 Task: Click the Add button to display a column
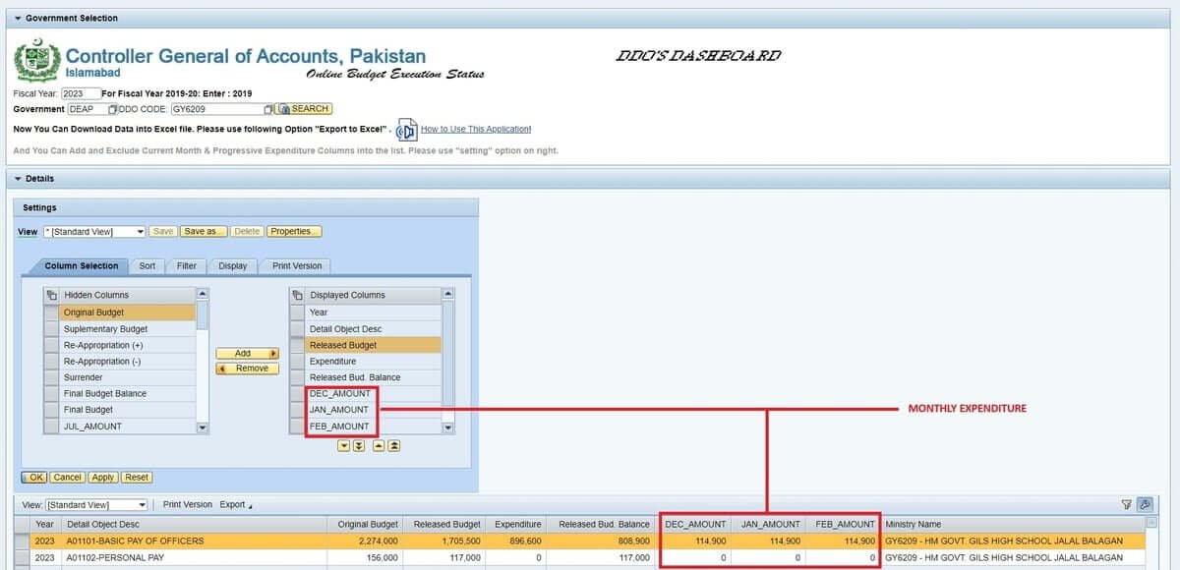click(246, 353)
